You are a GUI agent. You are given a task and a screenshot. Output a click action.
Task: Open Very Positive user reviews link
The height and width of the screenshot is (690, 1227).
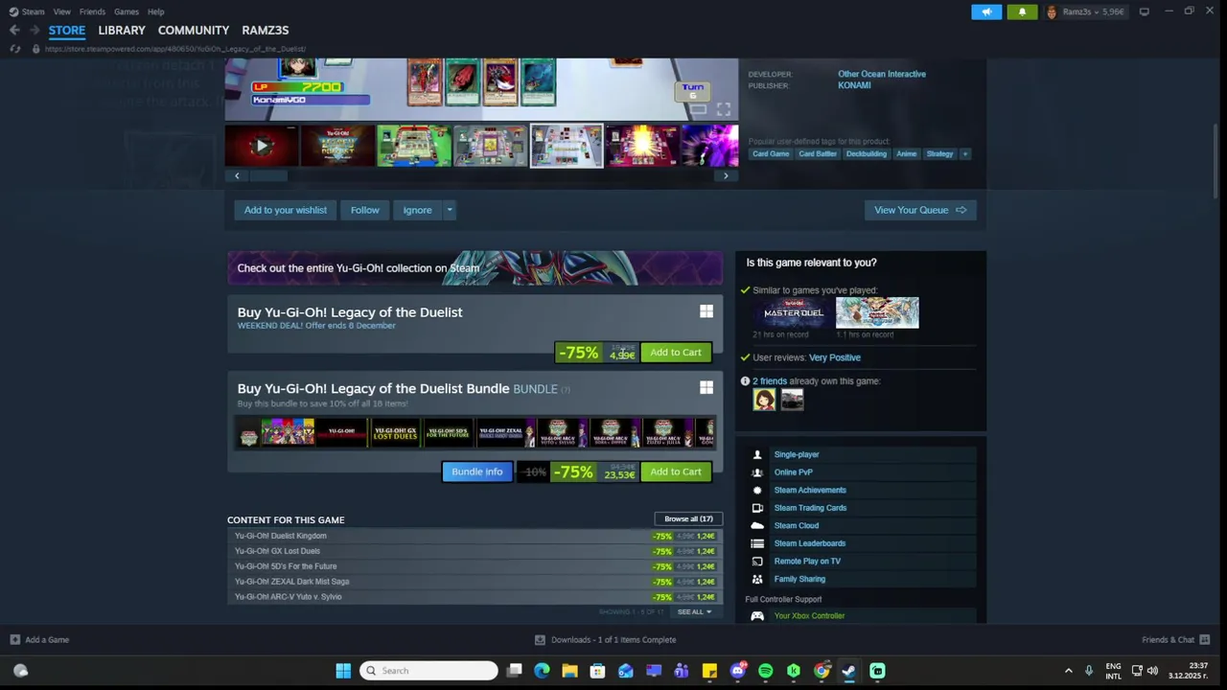(835, 357)
